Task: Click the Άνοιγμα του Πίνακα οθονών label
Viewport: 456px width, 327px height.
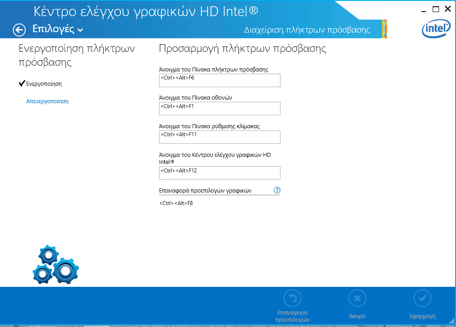Action: pyautogui.click(x=196, y=98)
